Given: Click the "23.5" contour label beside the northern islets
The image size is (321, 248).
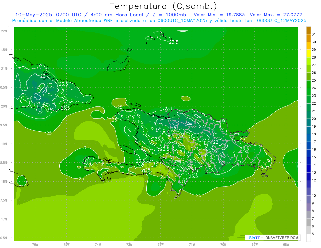Looking at the screenshot, I should tap(174, 42).
